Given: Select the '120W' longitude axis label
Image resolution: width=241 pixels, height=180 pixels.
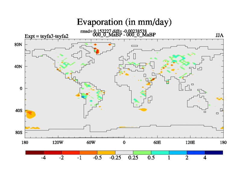Looking at the screenshot, I should coord(58,142).
